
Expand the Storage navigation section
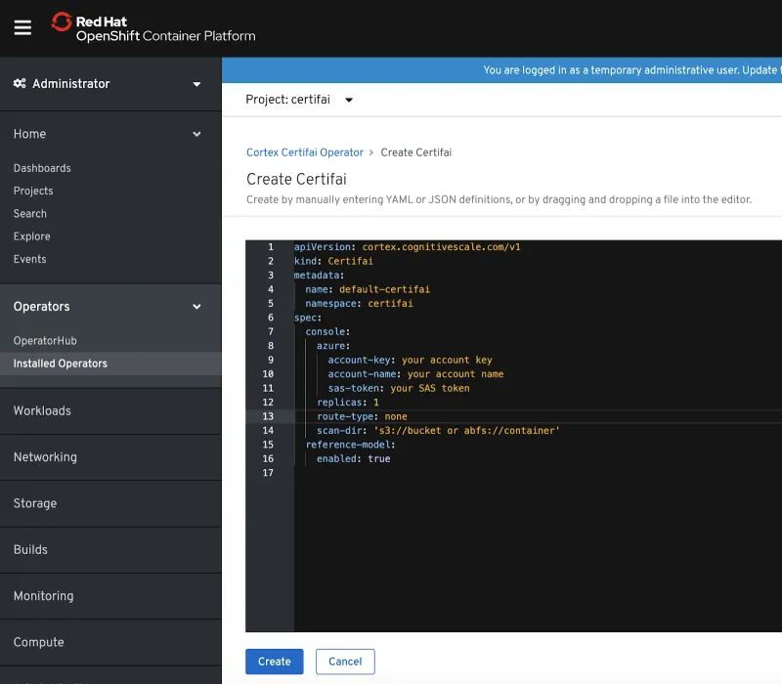tap(35, 503)
